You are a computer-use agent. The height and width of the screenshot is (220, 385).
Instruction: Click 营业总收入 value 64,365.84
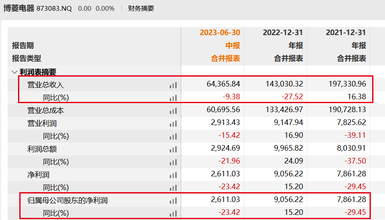(223, 85)
